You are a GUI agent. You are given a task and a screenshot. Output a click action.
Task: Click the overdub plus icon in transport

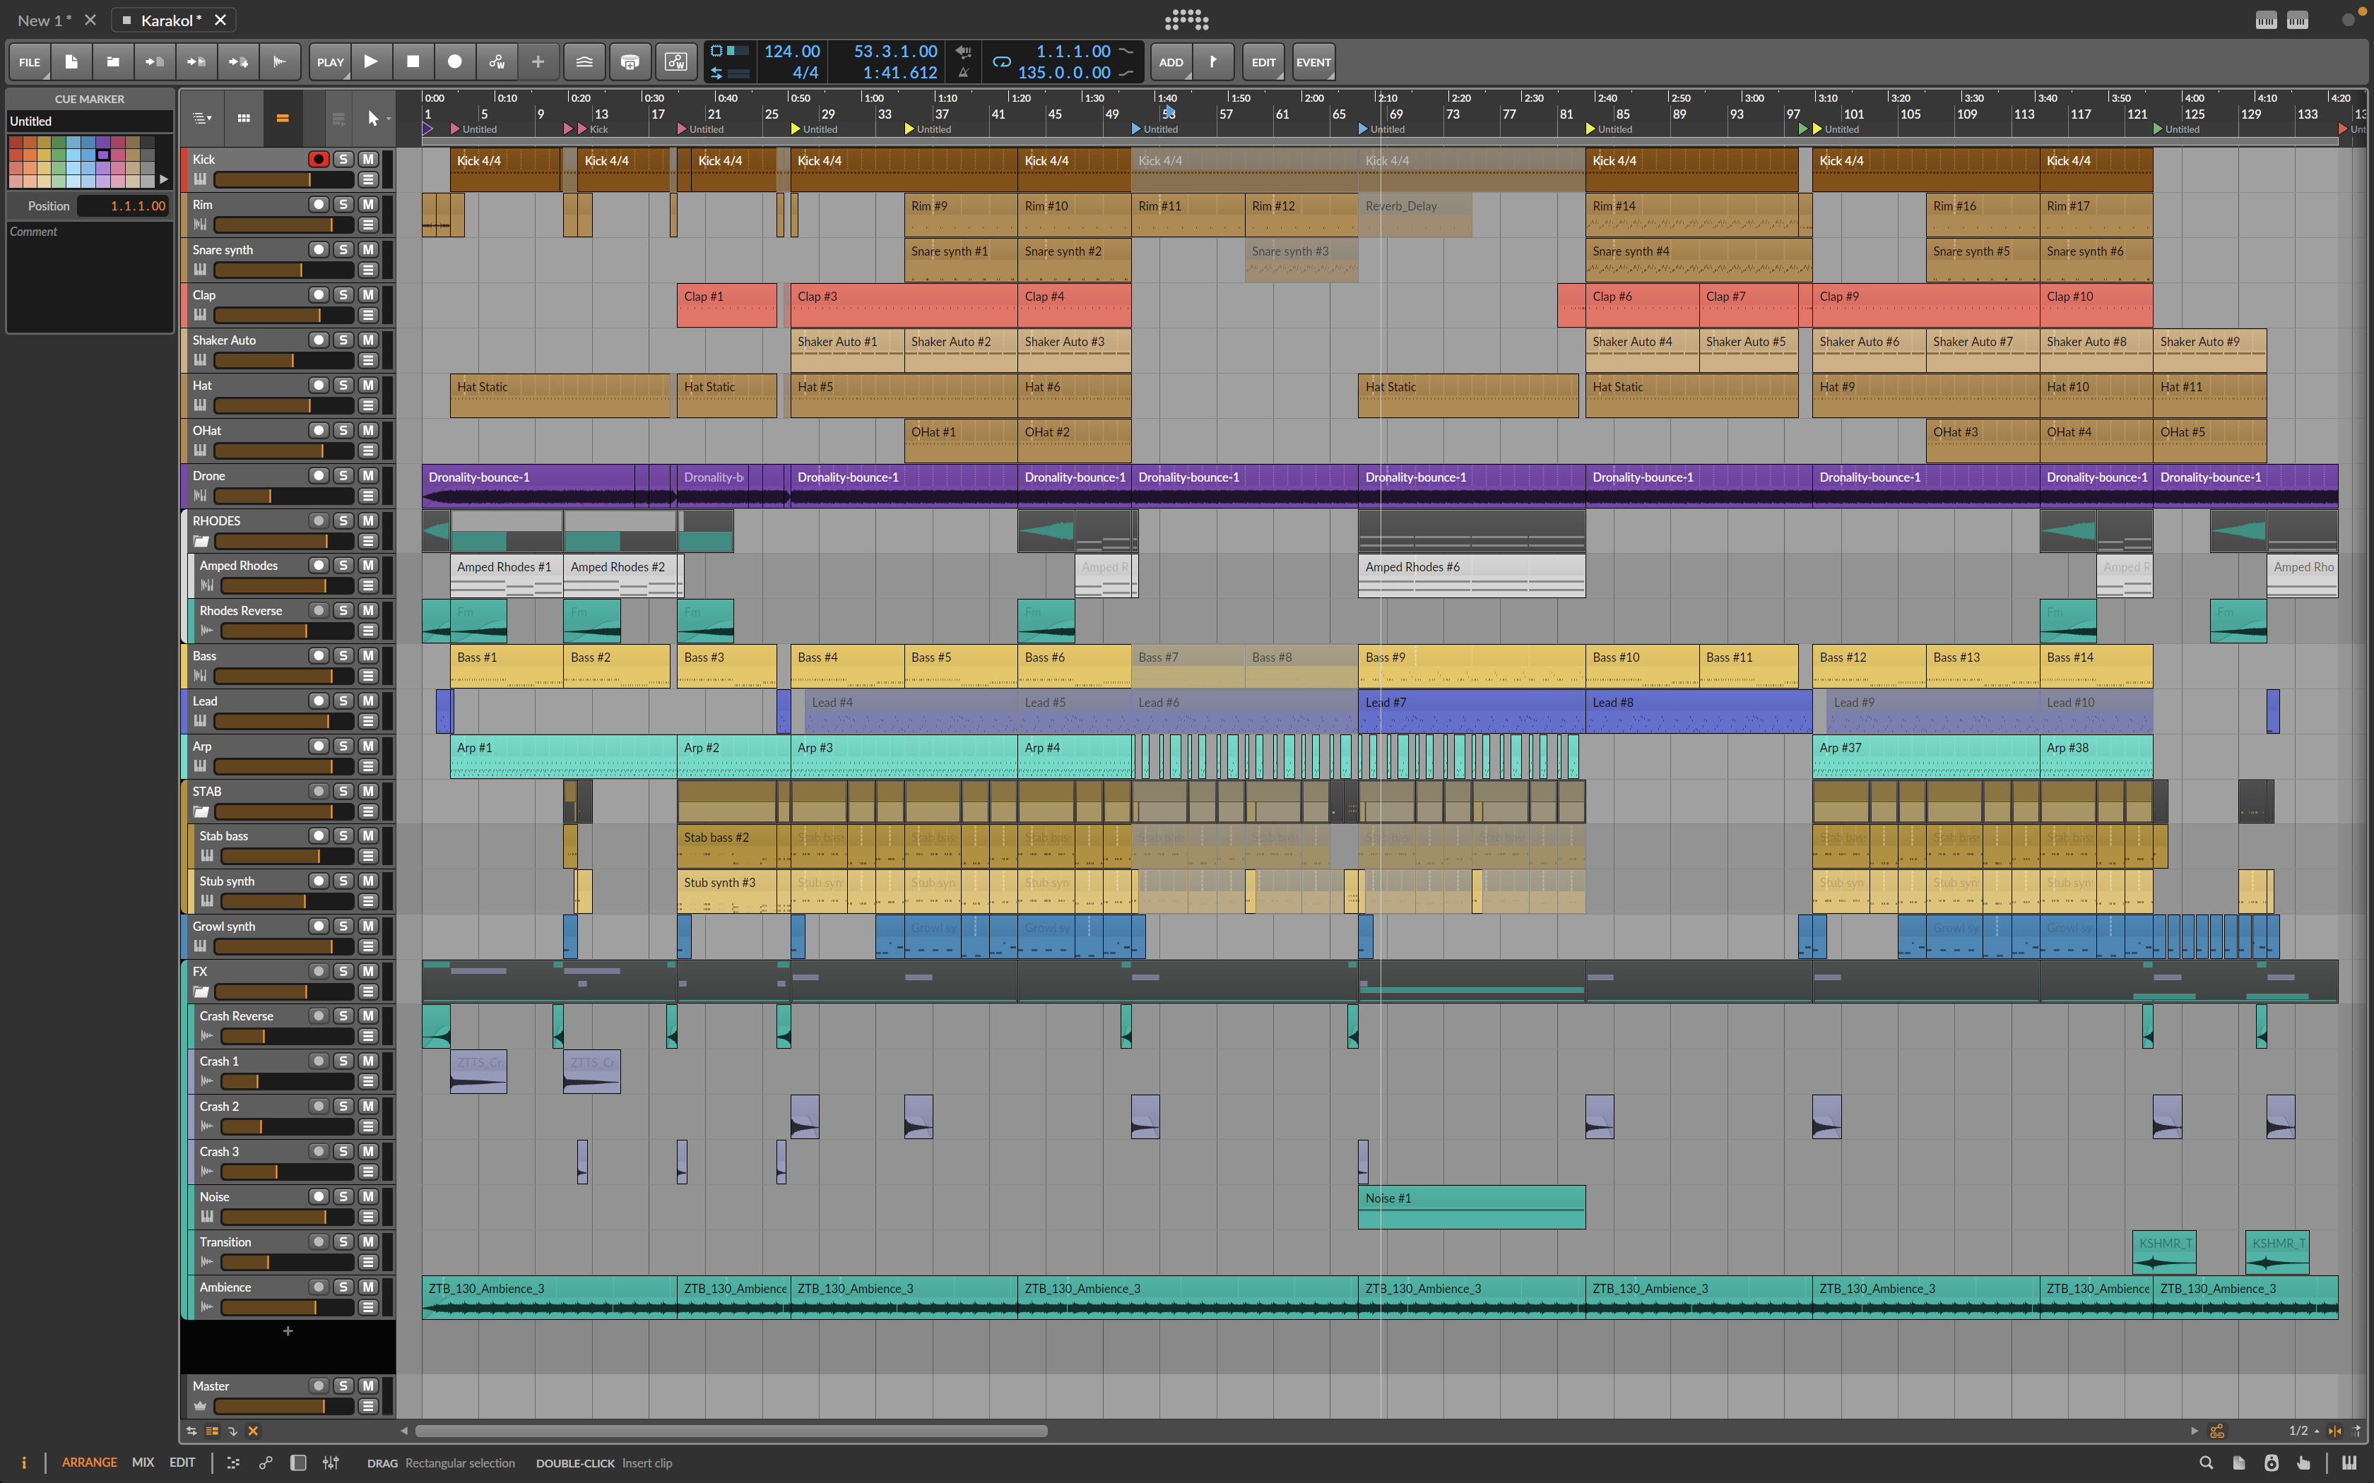click(538, 62)
